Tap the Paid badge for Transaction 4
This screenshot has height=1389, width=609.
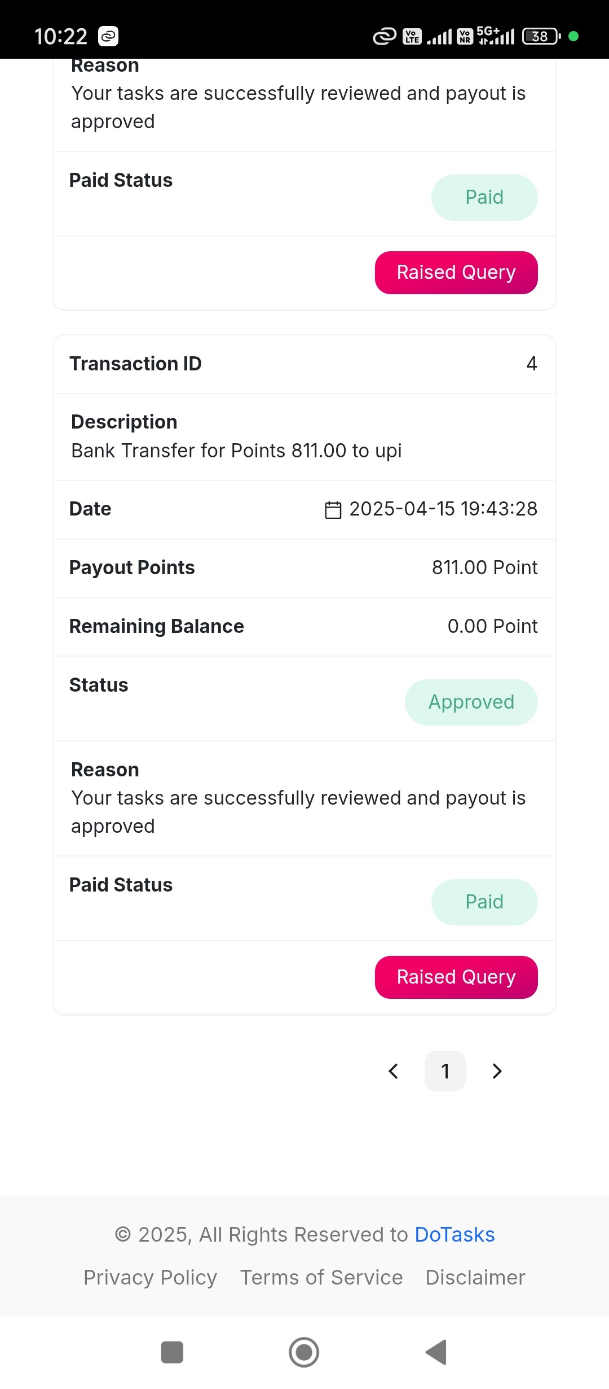(x=484, y=902)
